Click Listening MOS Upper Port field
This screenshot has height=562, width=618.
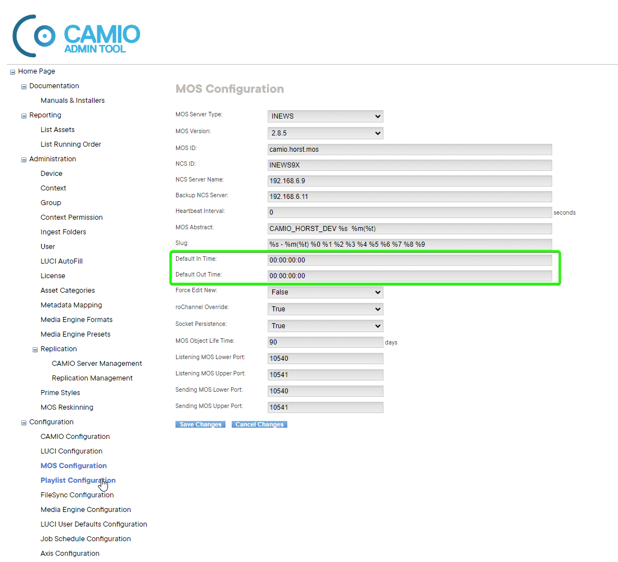325,374
